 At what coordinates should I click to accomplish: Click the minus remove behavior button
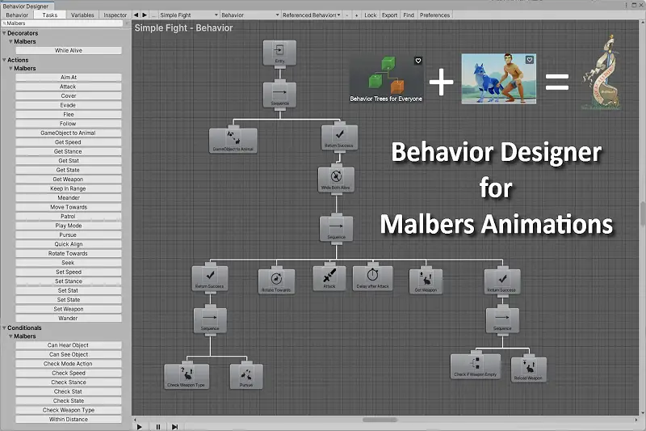pyautogui.click(x=347, y=15)
